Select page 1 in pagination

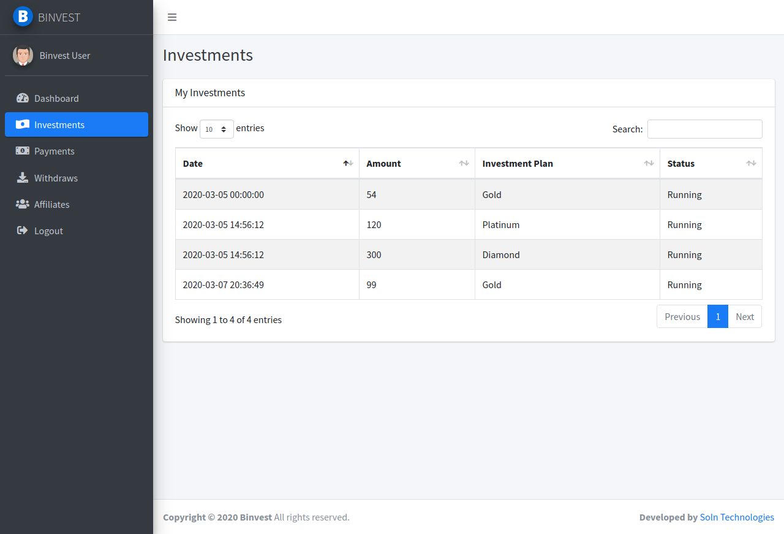click(x=718, y=316)
